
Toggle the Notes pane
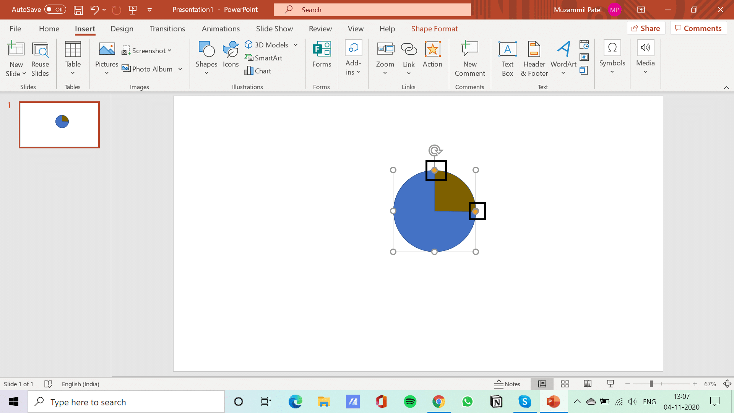[507, 384]
